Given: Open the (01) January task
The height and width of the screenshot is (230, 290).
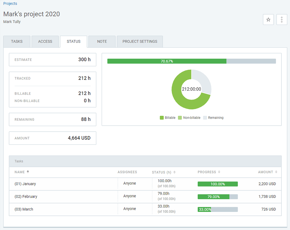Looking at the screenshot, I should pyautogui.click(x=25, y=184).
